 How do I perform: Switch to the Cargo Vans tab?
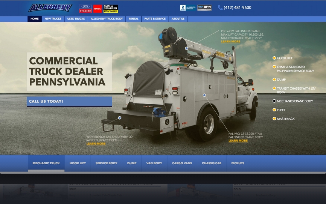(x=182, y=163)
